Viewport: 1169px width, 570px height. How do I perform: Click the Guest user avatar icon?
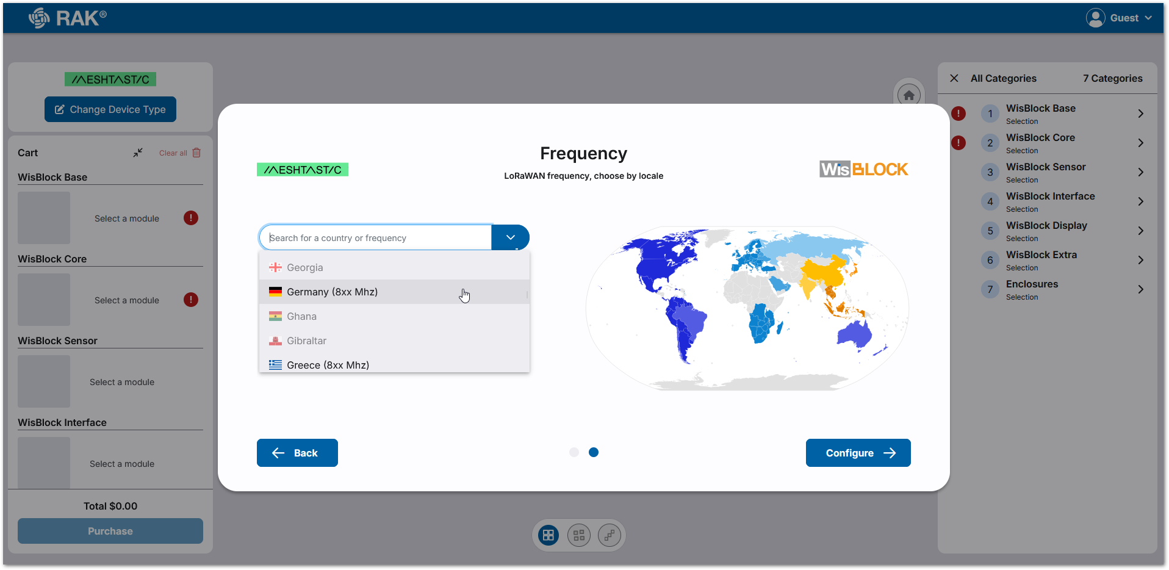point(1095,18)
